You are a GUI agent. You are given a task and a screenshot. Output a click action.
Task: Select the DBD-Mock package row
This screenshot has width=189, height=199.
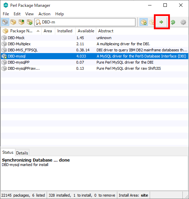94,38
